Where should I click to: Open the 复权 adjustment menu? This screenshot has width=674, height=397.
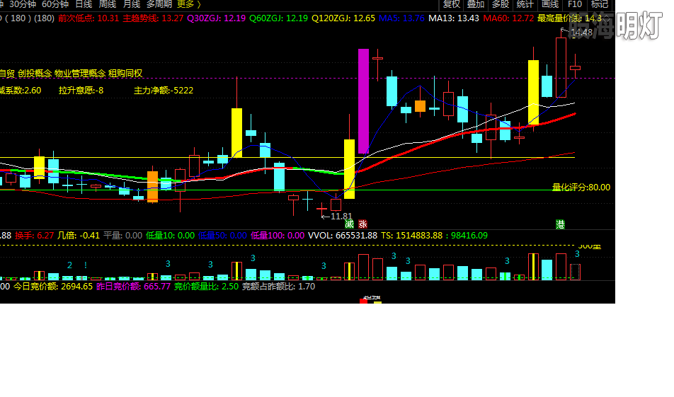pyautogui.click(x=452, y=4)
